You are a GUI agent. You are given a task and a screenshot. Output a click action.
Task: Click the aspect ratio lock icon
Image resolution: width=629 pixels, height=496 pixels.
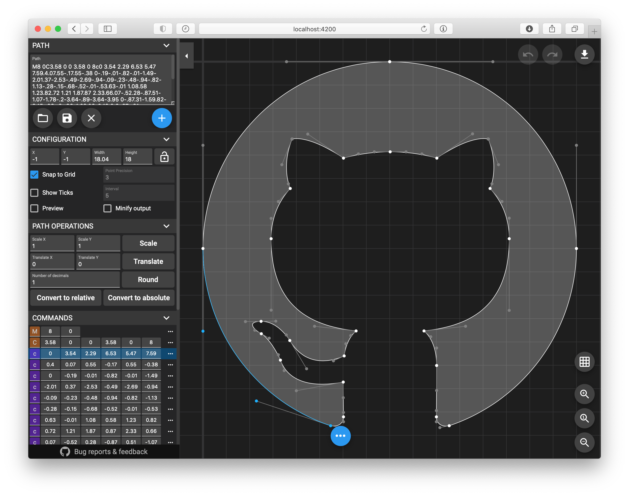(164, 157)
